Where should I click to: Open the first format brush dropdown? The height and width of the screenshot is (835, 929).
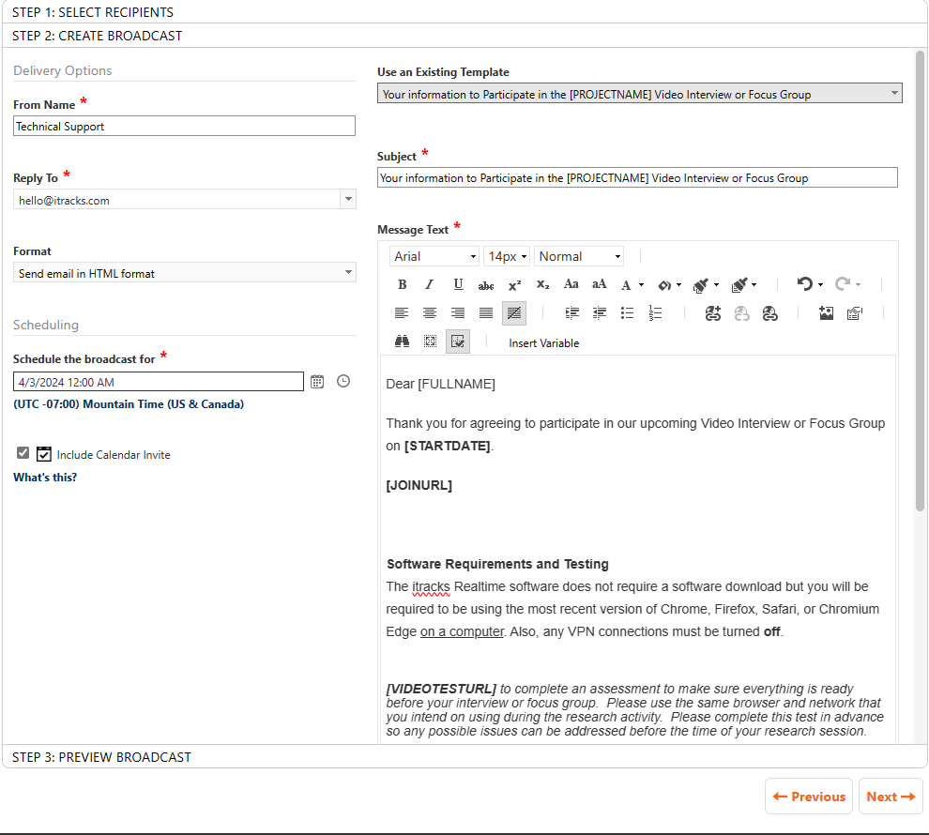716,285
